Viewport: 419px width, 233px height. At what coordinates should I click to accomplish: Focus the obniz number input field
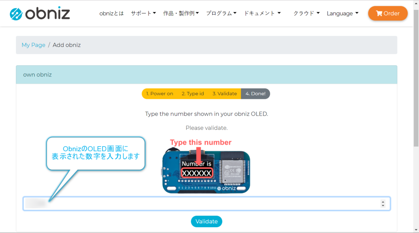(x=207, y=204)
